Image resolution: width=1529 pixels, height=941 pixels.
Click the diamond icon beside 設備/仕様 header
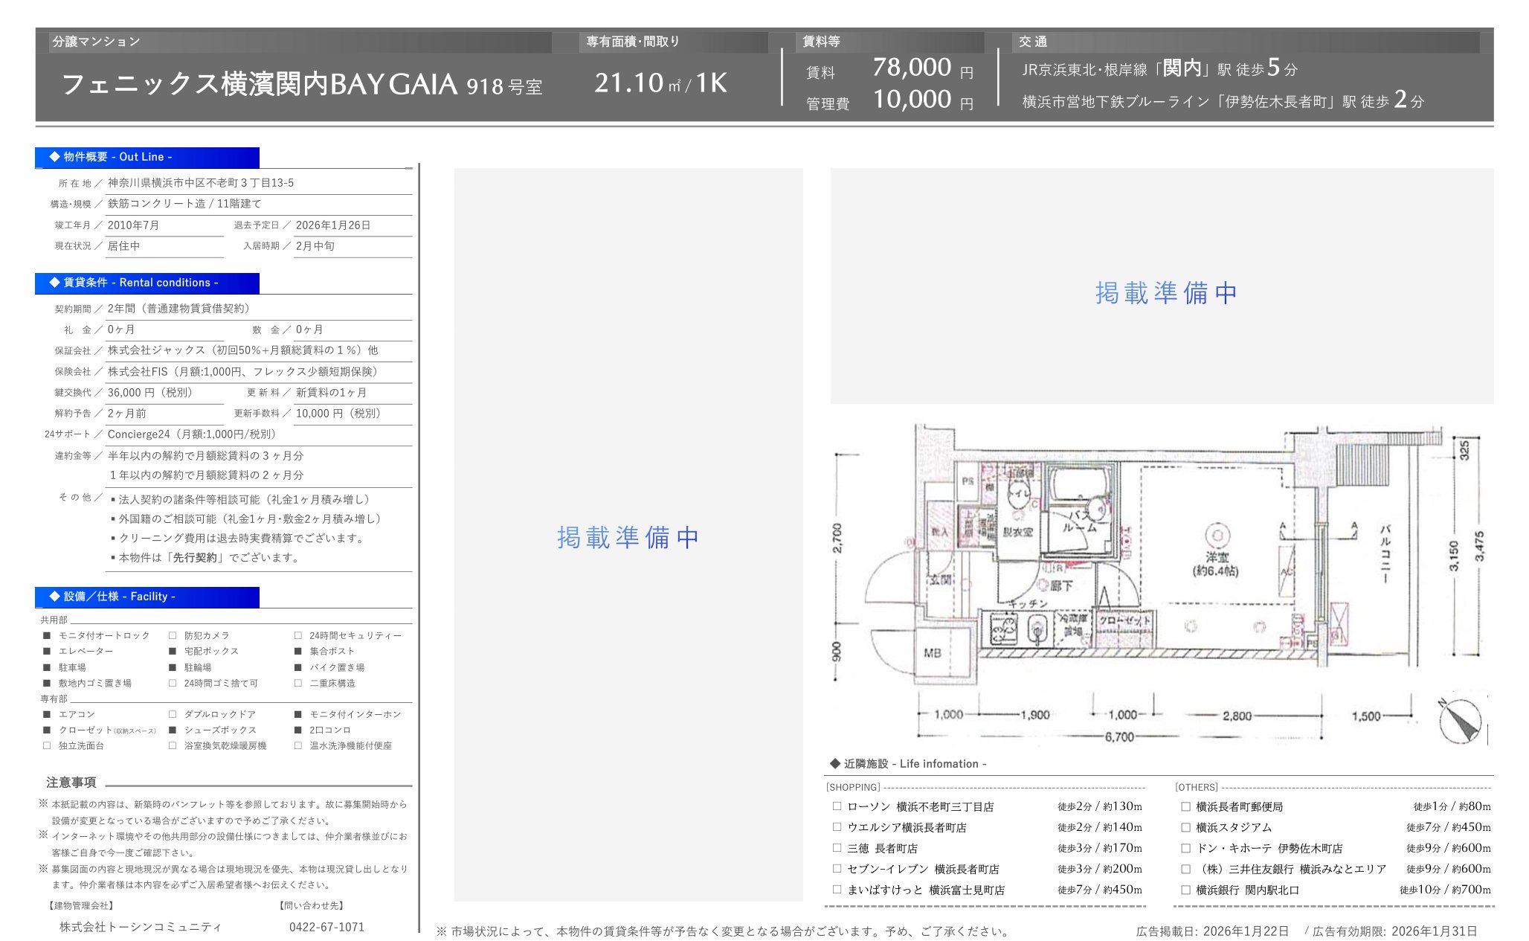[x=54, y=597]
